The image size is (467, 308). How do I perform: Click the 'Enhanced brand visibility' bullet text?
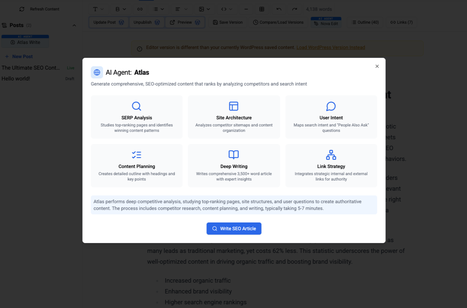click(x=198, y=291)
